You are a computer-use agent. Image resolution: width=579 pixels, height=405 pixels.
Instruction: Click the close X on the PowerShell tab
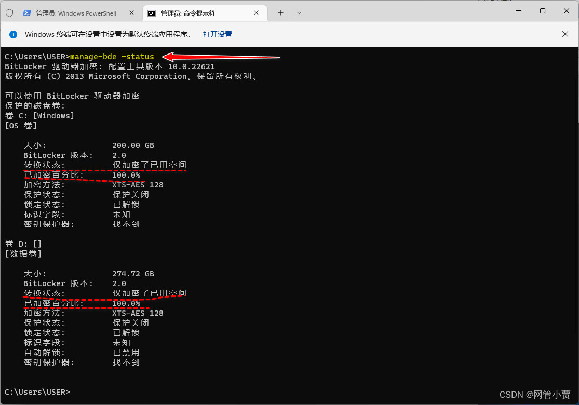pos(131,12)
